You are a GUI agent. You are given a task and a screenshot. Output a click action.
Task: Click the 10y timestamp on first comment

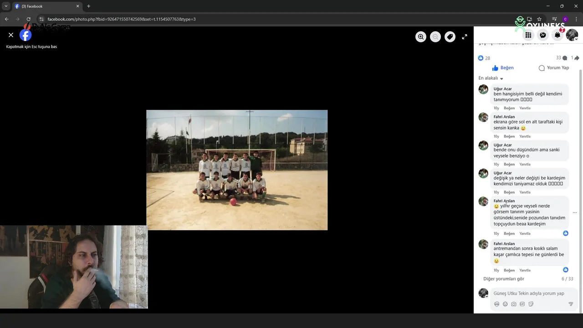click(x=496, y=108)
